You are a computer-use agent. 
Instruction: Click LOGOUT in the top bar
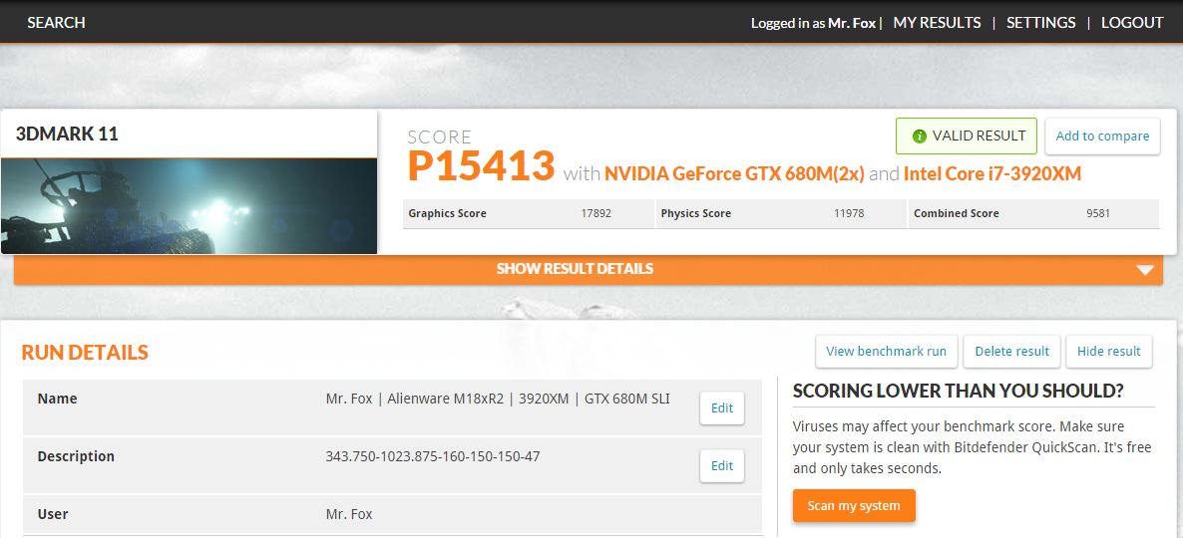[1132, 23]
